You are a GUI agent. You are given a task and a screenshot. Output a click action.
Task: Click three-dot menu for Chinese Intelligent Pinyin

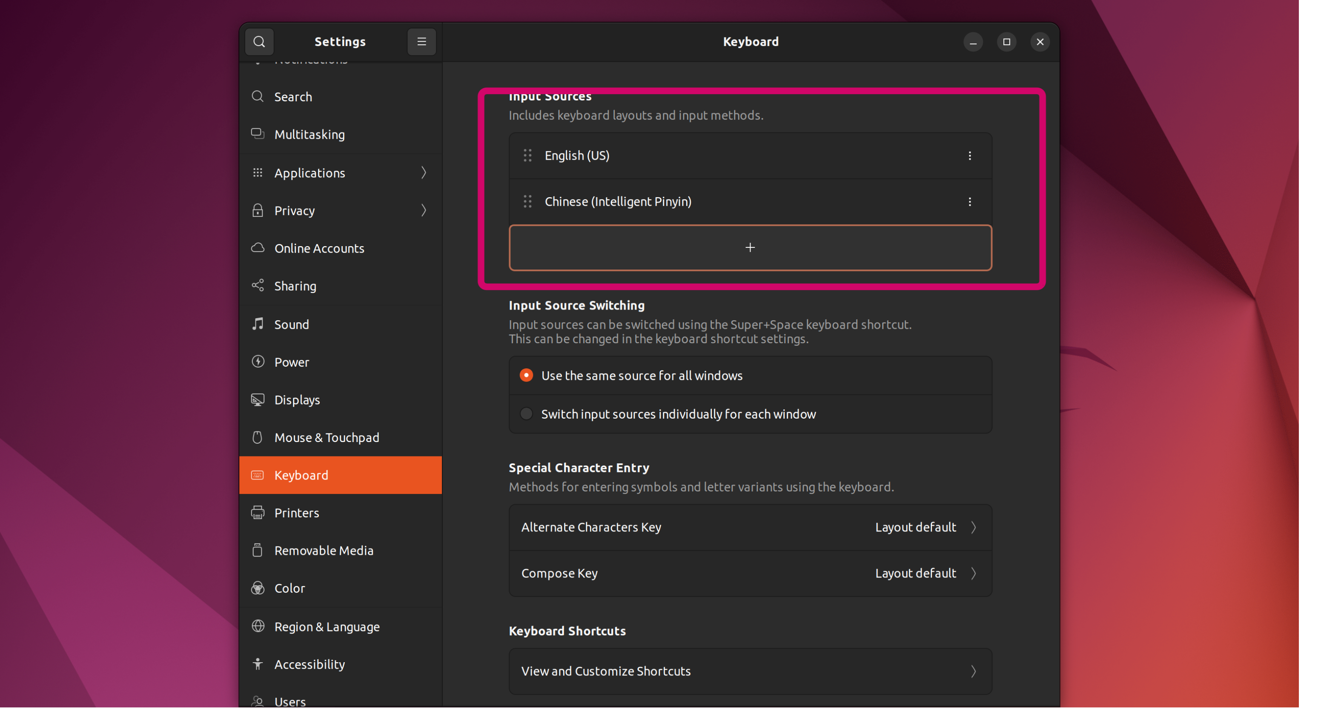970,201
